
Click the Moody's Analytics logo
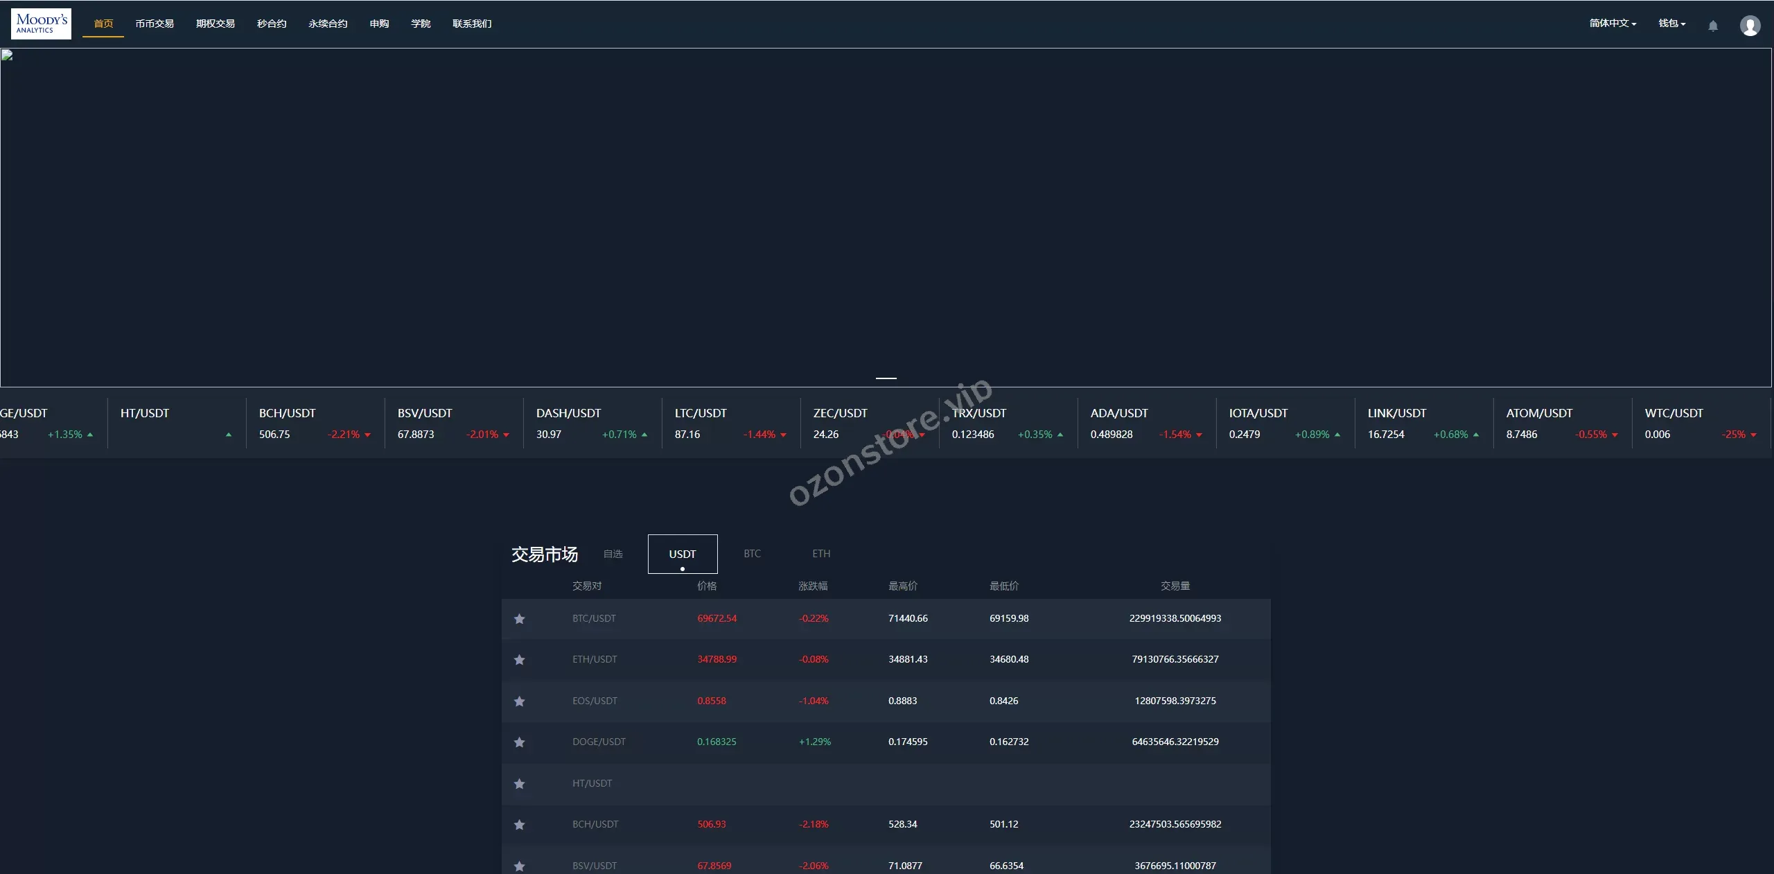pos(41,24)
